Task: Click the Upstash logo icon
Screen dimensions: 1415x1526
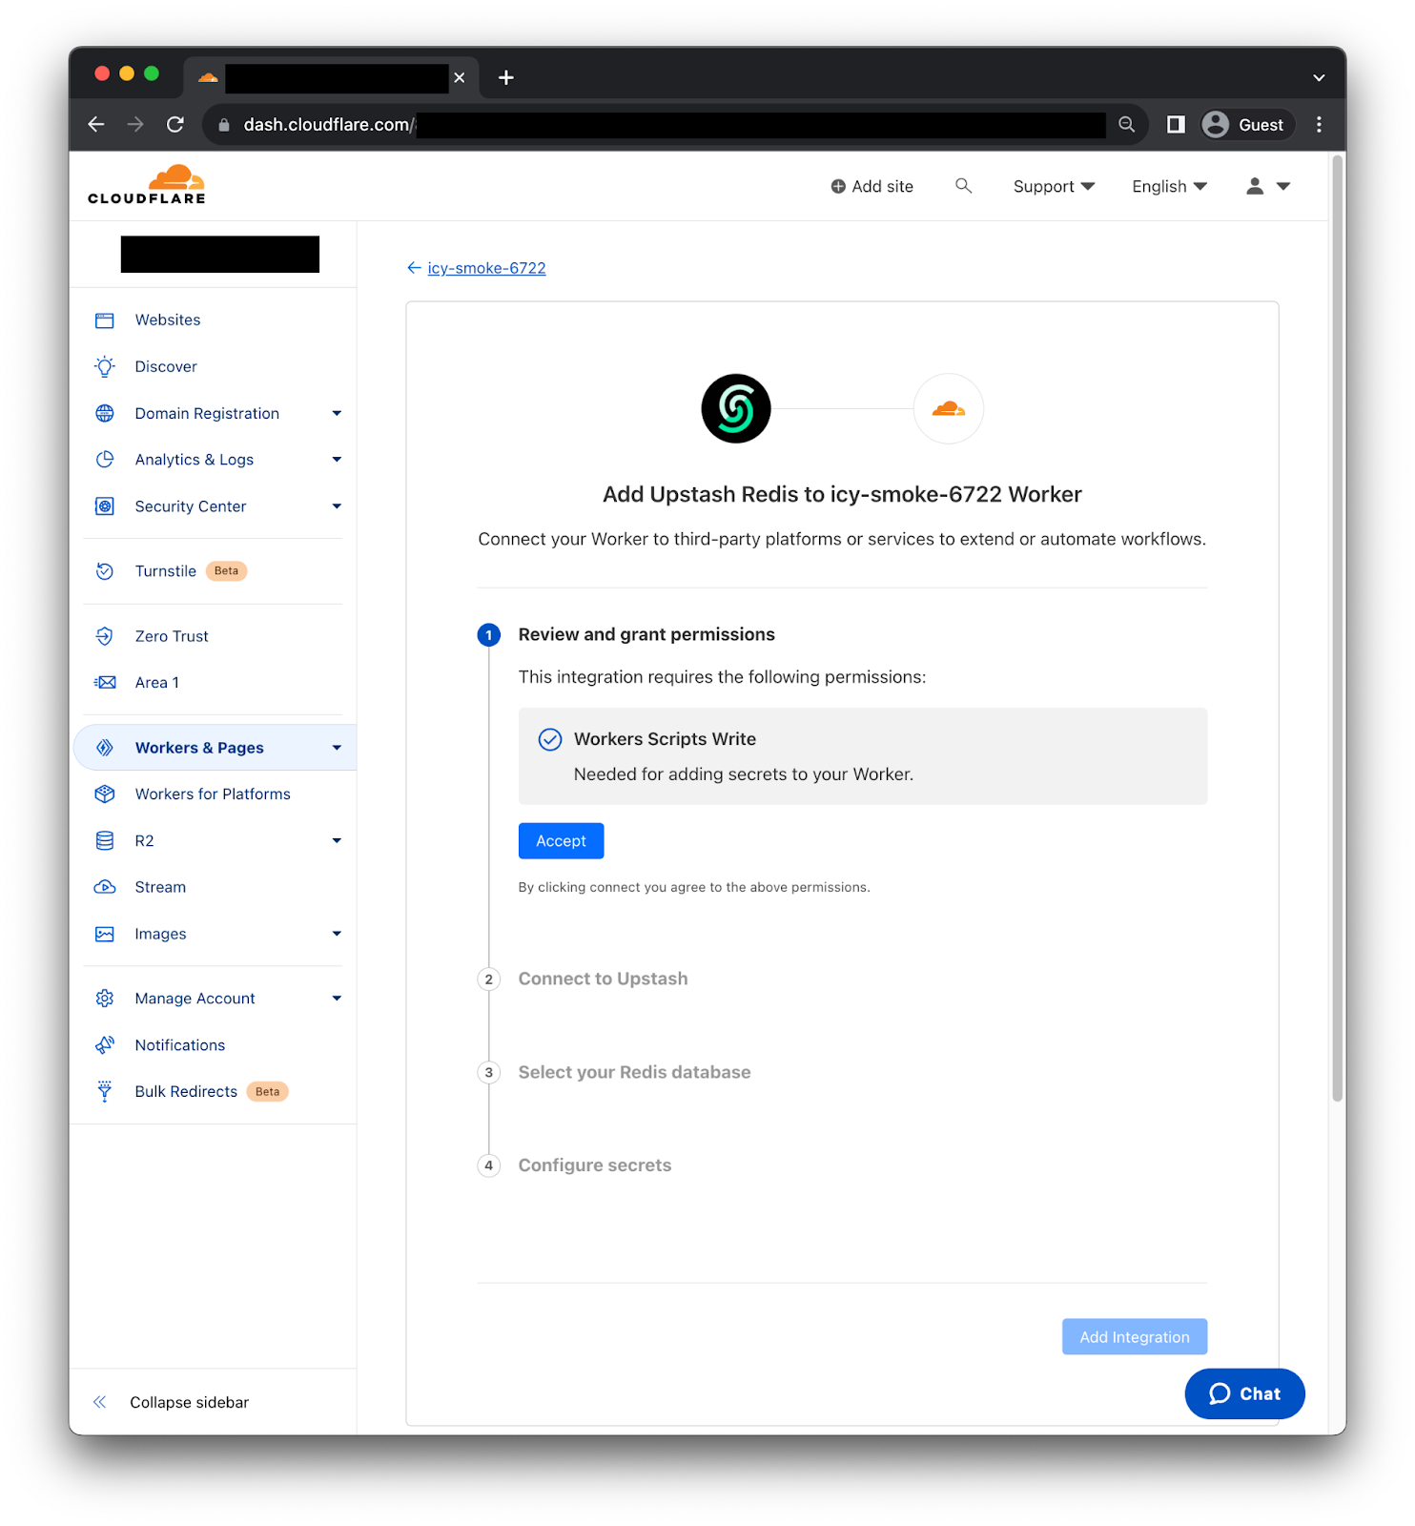Action: pos(735,408)
